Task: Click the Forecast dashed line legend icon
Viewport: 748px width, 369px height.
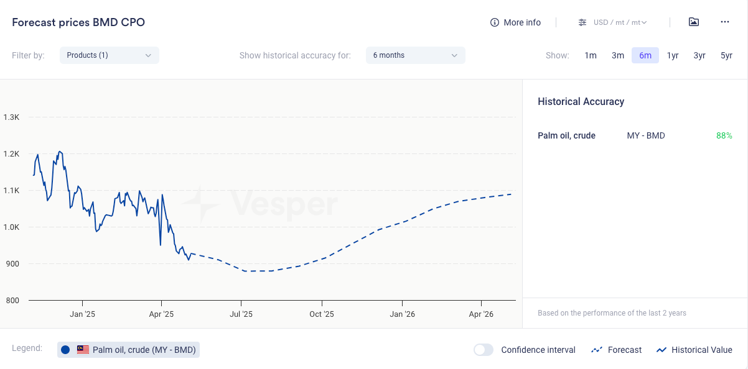Action: point(597,350)
